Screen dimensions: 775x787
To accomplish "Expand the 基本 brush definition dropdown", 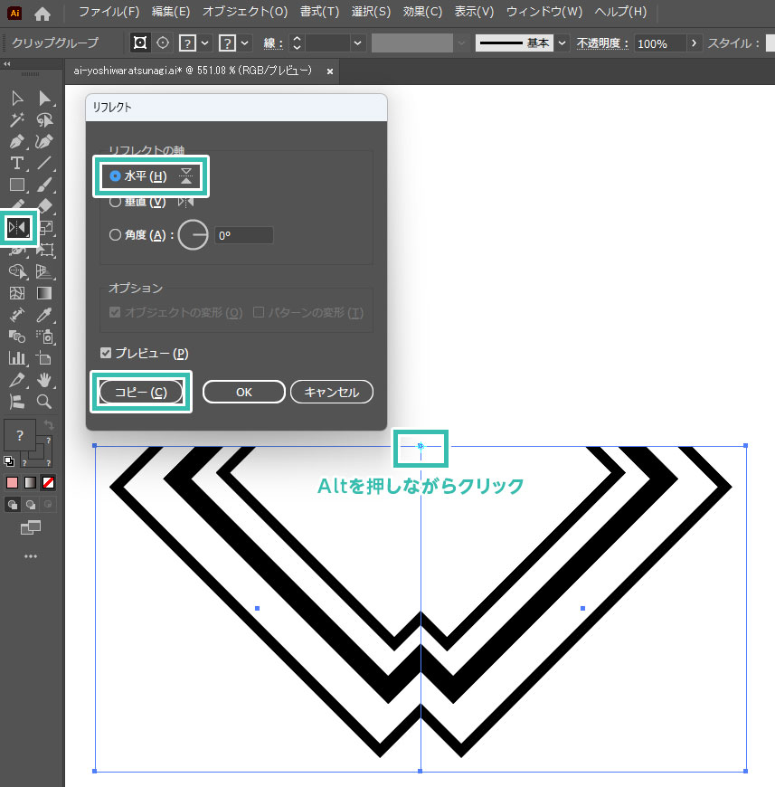I will [562, 43].
